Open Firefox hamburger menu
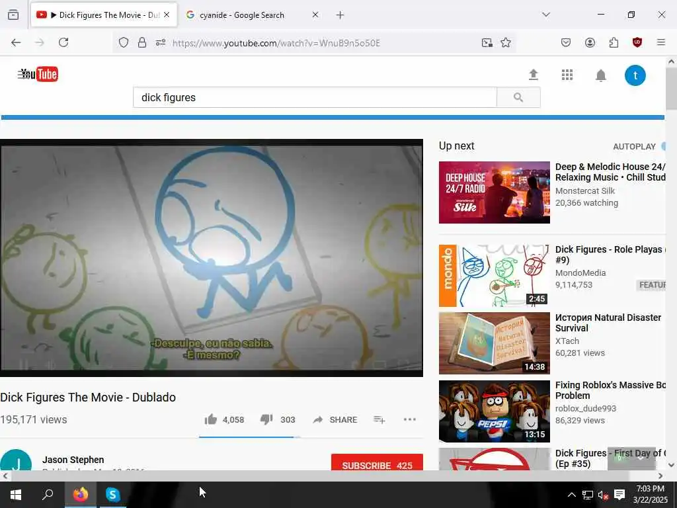Viewport: 677px width, 508px height. click(661, 42)
